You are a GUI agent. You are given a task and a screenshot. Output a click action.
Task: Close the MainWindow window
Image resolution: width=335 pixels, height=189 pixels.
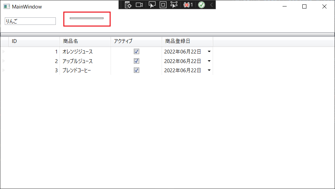(324, 6)
